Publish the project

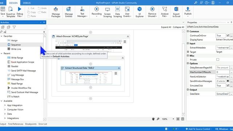tap(188, 12)
